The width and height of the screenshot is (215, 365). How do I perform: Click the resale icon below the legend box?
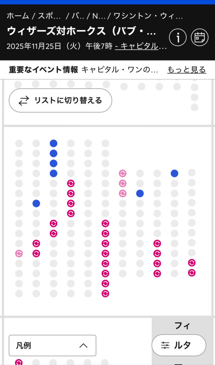click(19, 362)
